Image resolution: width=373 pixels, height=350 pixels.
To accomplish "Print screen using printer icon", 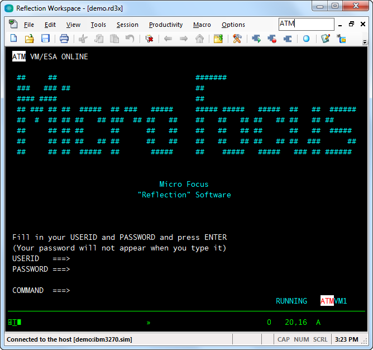I will click(x=64, y=39).
